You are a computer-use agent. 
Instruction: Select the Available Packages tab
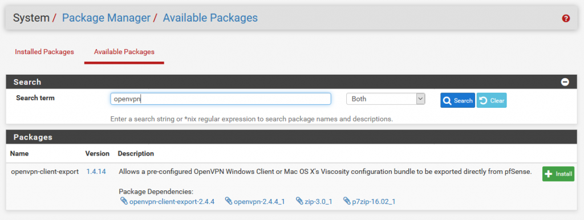[x=124, y=52]
